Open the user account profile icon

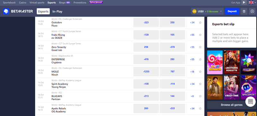tap(252, 12)
